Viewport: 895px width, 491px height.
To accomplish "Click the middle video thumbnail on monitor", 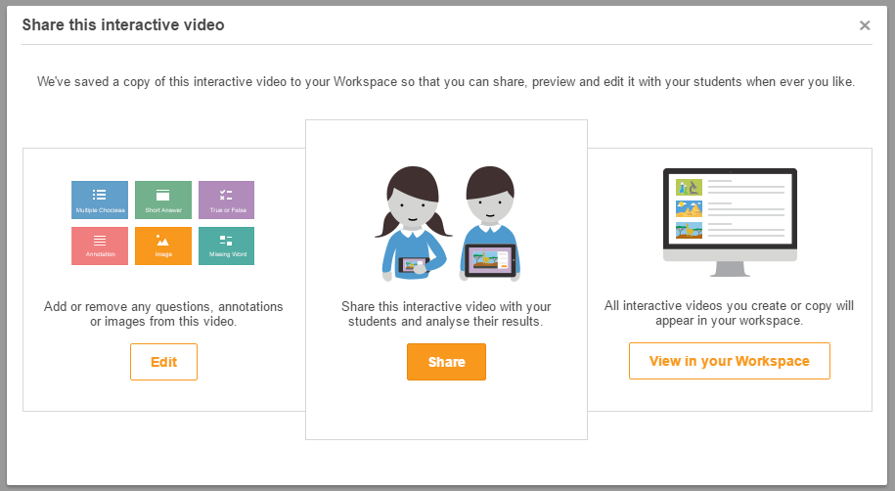I will [690, 208].
